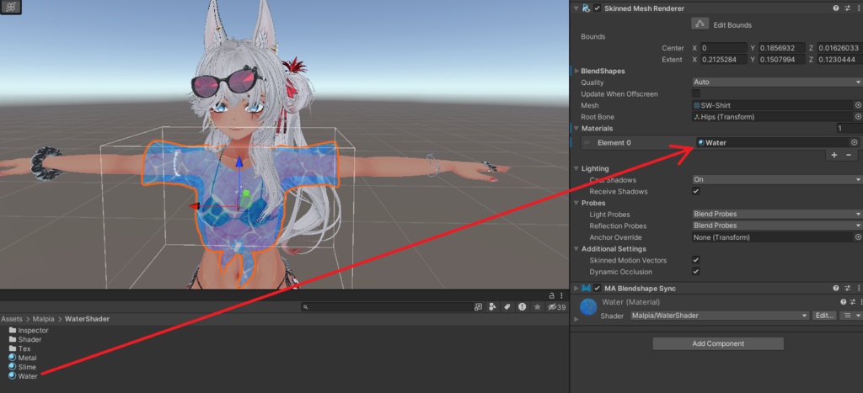Select the Metal material asset
Image resolution: width=863 pixels, height=393 pixels.
click(x=23, y=358)
